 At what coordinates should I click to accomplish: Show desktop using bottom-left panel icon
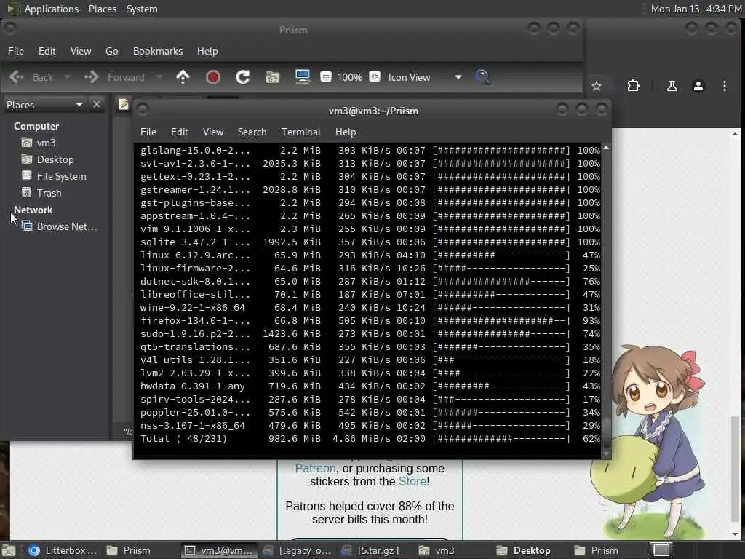point(9,550)
